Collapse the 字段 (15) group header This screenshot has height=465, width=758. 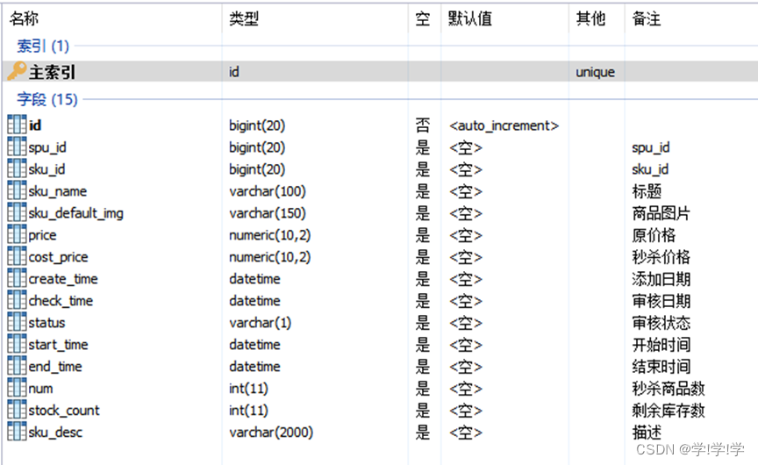(47, 99)
